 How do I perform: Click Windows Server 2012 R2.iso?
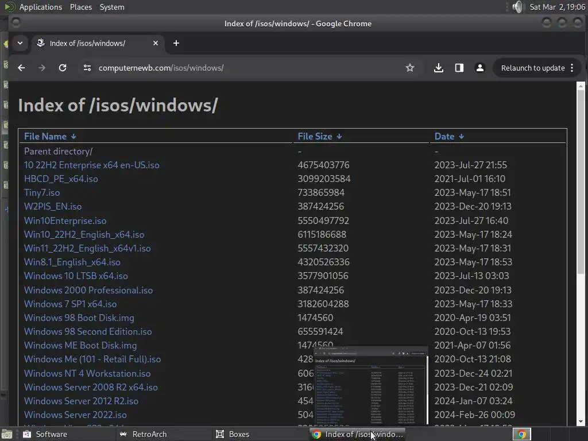pos(82,401)
